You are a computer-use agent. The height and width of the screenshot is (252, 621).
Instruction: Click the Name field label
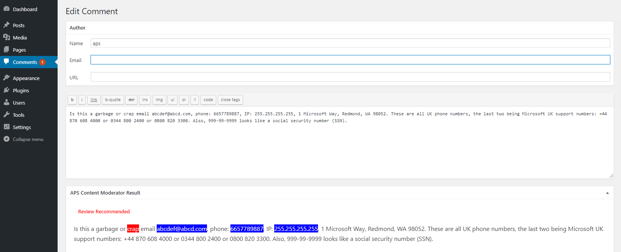point(76,43)
